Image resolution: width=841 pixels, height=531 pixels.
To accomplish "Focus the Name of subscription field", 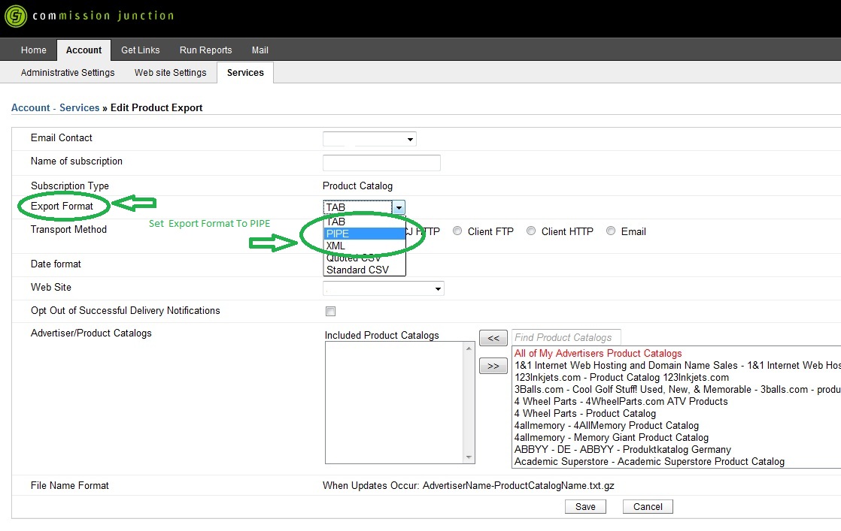I will pos(381,163).
